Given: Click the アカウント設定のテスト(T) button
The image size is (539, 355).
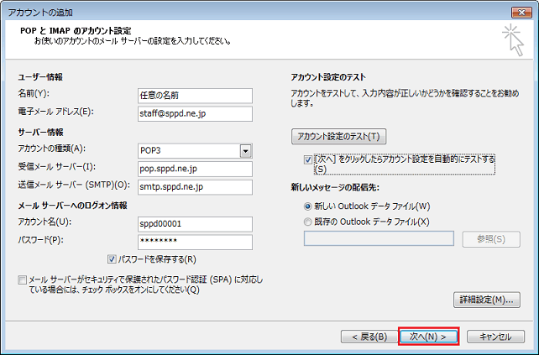Looking at the screenshot, I should pyautogui.click(x=338, y=137).
